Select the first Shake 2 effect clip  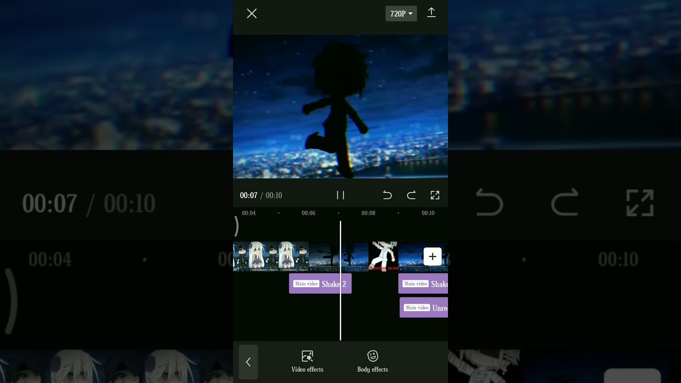(x=320, y=284)
